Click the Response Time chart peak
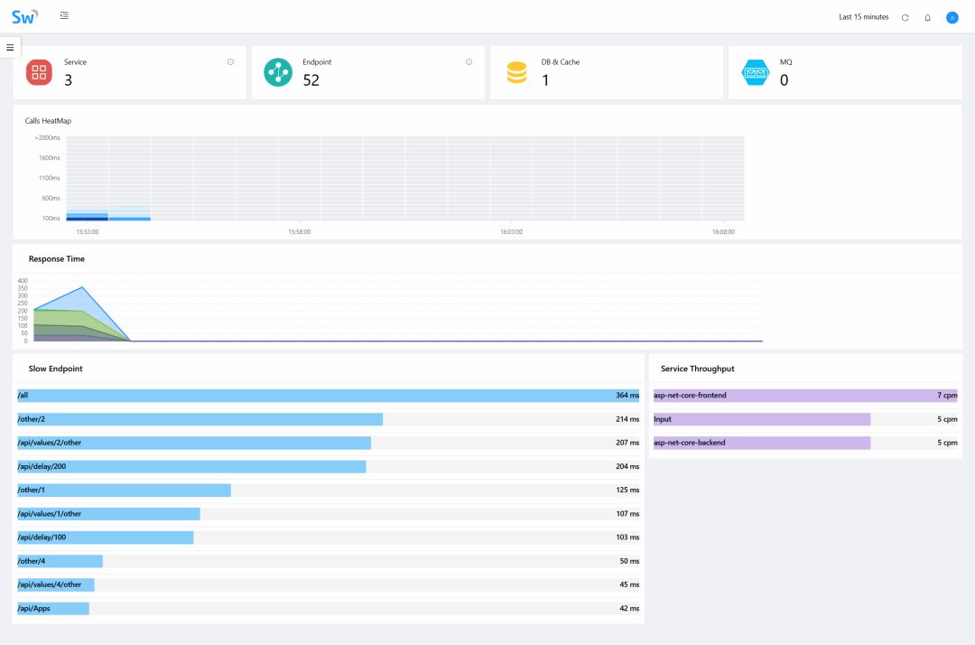This screenshot has width=975, height=645. click(83, 288)
